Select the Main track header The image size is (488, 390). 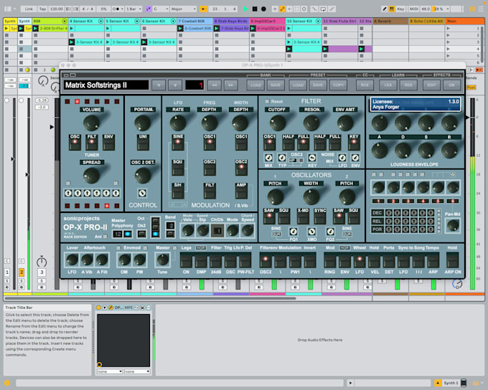click(464, 21)
